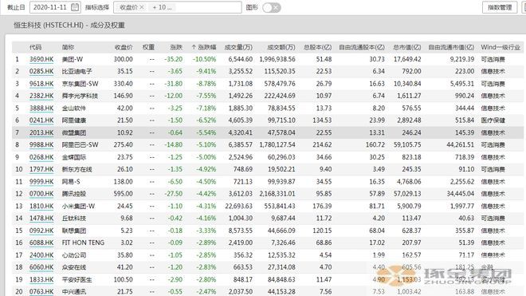Screen dimensions: 526x296
Task: Open stock code link 0763.HK
Action: [x=41, y=292]
